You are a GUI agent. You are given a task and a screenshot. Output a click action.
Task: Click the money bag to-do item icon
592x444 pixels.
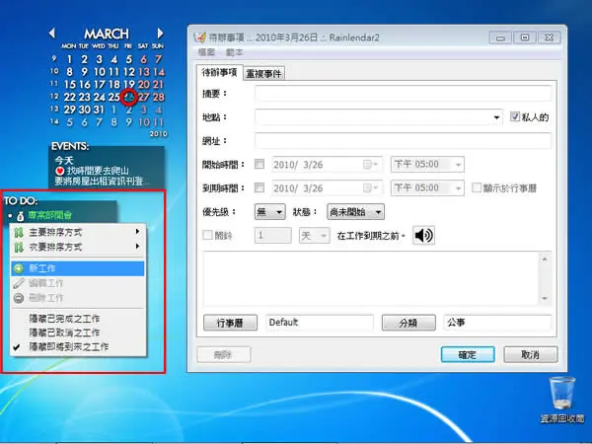pyautogui.click(x=21, y=216)
